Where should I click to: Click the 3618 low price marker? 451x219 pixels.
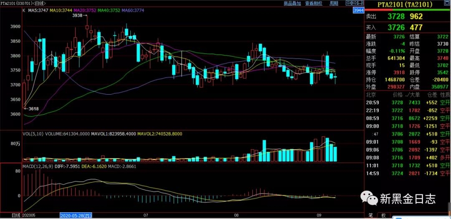pyautogui.click(x=32, y=108)
